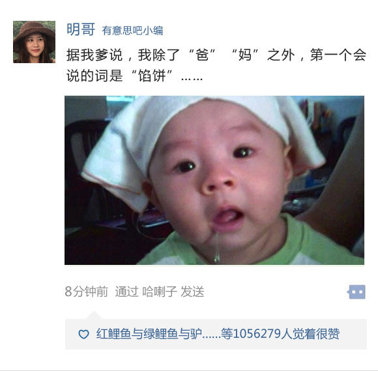The width and height of the screenshot is (378, 371).
Task: Click the 通过 text before 哈喇子
Action: [x=127, y=292]
